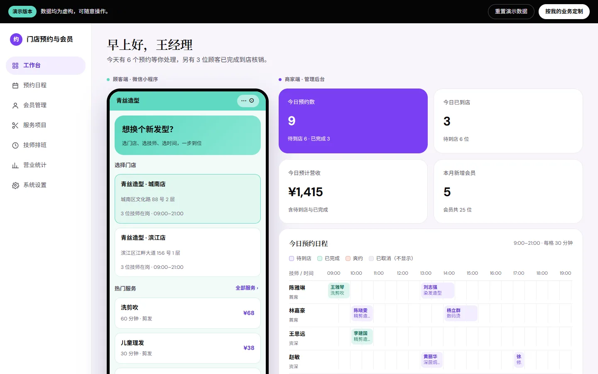
Task: Click the calendar icon beside 预约日程
Action: [15, 86]
